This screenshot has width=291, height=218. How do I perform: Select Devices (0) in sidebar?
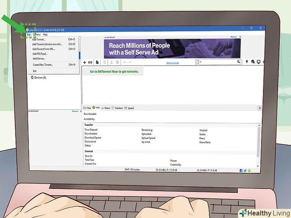(39, 77)
